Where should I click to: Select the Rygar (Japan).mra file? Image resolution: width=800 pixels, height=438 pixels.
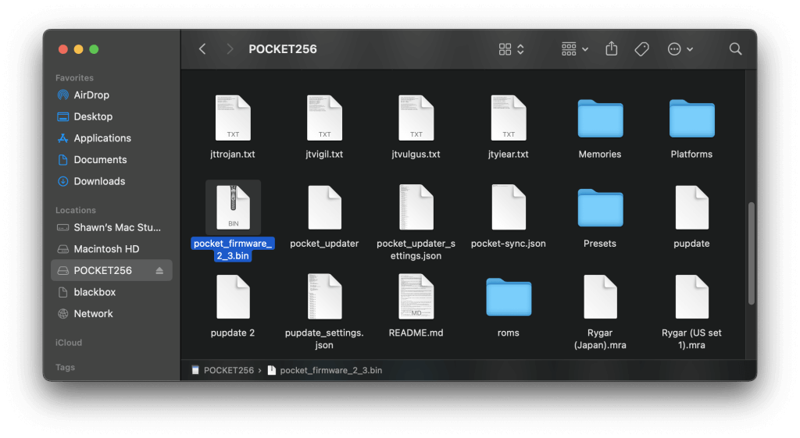click(x=600, y=297)
